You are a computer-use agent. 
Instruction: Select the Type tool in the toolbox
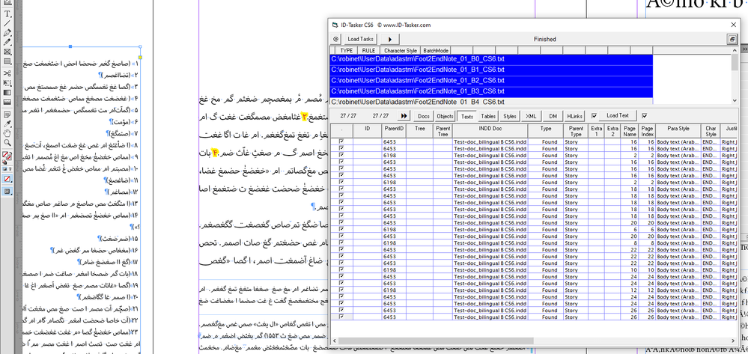(x=7, y=13)
